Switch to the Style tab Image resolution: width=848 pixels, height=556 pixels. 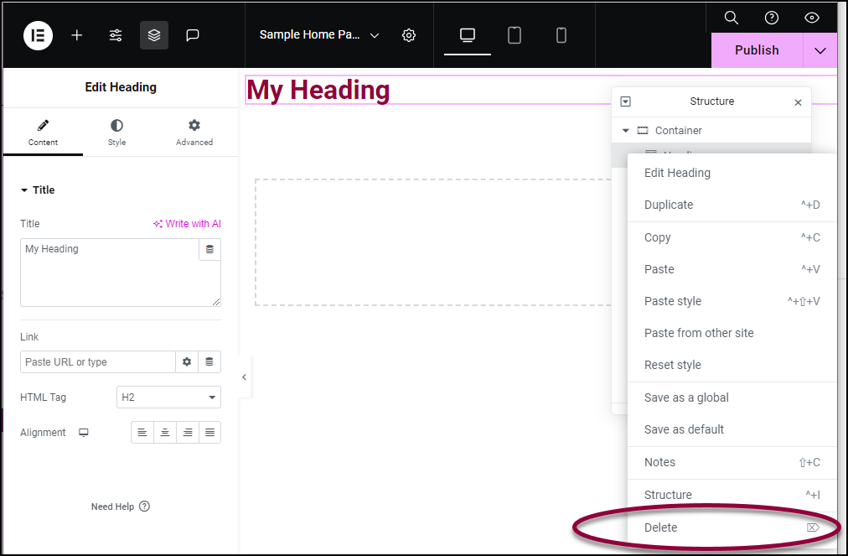pos(116,133)
